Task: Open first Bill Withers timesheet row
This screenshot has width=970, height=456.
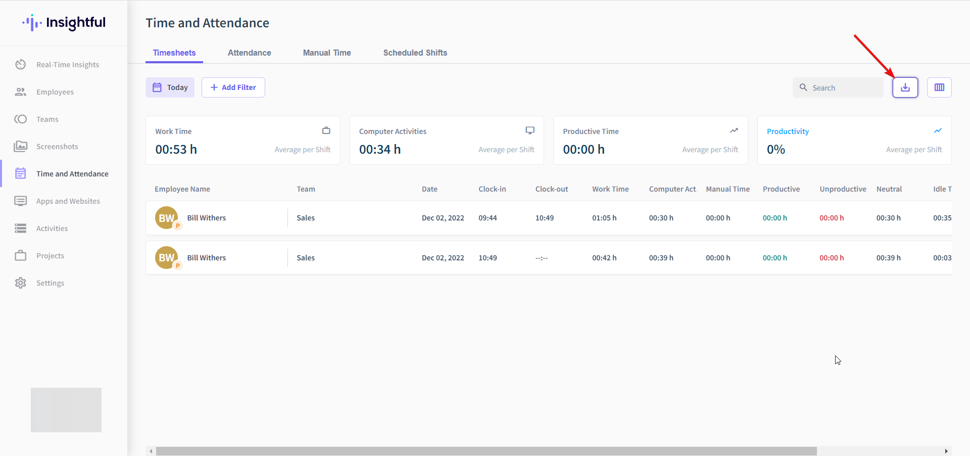Action: coord(549,218)
